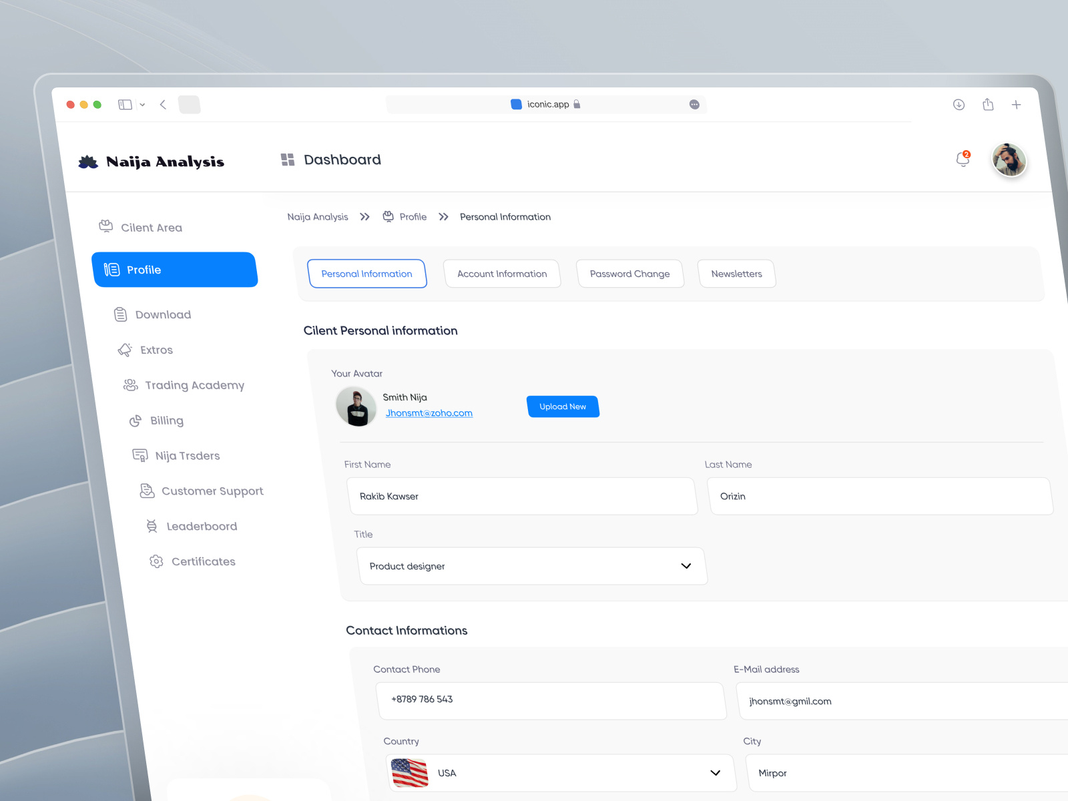Select the Client Area sidebar icon

coord(105,226)
